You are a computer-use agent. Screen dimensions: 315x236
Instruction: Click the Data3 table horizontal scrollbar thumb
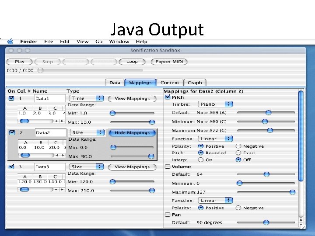24,189
